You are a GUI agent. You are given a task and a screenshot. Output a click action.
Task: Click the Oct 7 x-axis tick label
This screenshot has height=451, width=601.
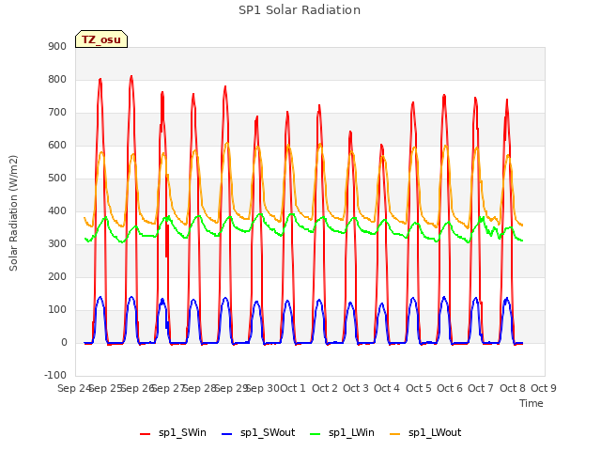coord(481,388)
